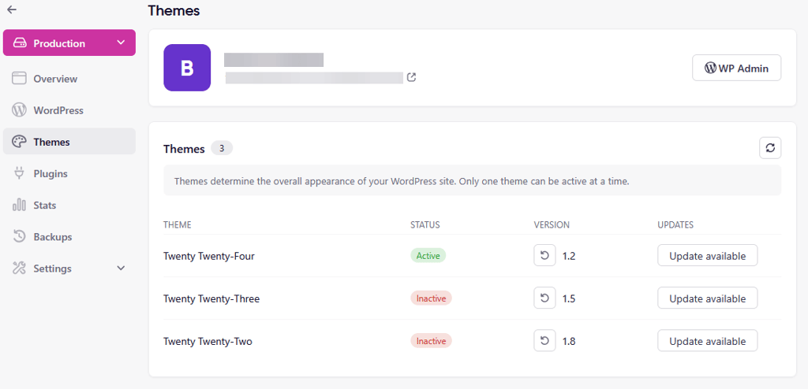Click the STATUS column header
This screenshot has height=389, width=808.
[425, 225]
